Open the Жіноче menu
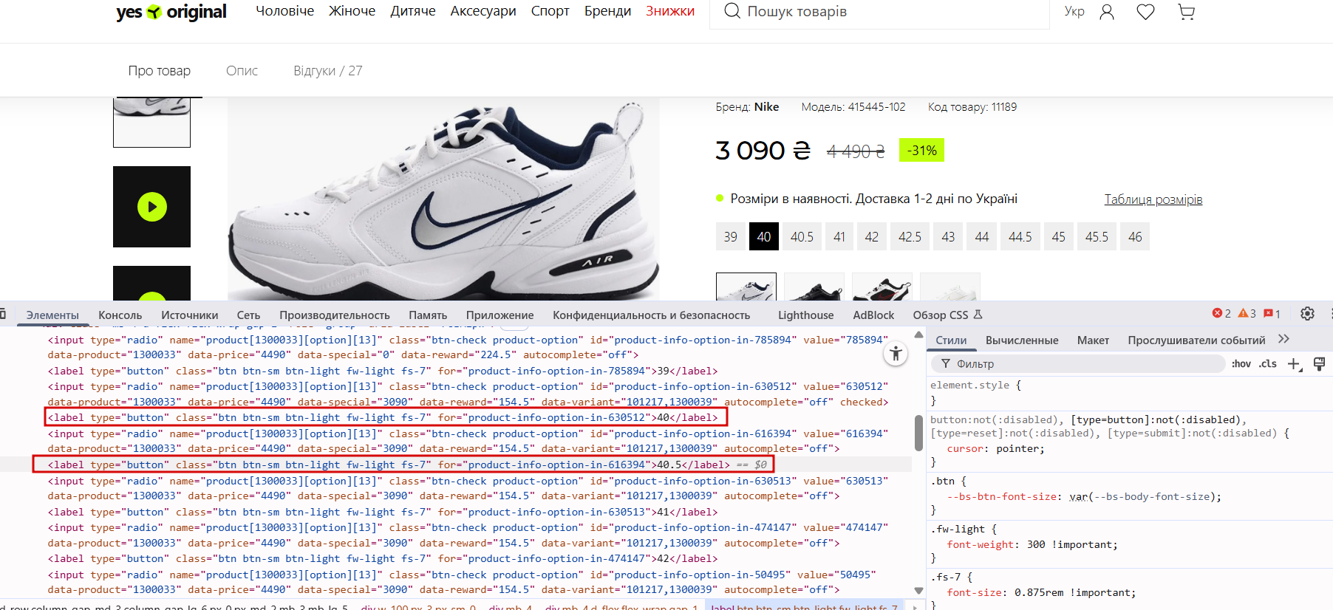Image resolution: width=1333 pixels, height=610 pixels. click(x=352, y=11)
